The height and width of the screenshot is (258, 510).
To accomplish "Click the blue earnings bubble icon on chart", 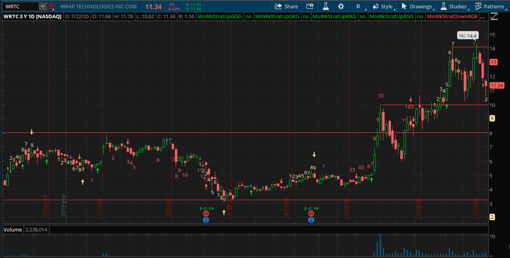I will tap(206, 220).
